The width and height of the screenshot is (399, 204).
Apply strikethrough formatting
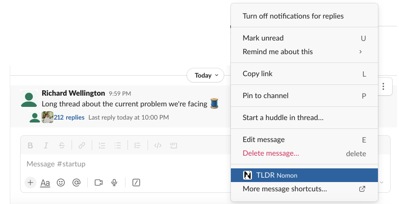click(x=61, y=145)
